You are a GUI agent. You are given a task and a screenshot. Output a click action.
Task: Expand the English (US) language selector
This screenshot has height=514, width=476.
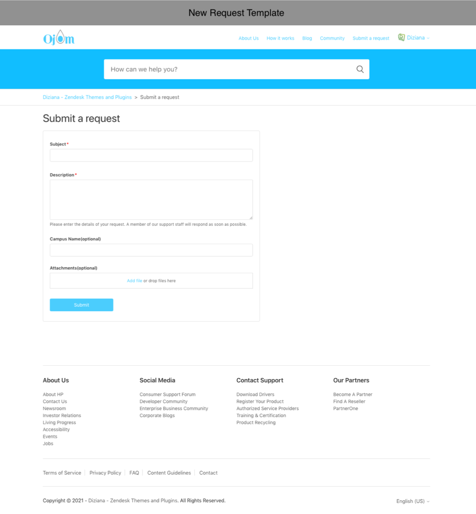click(412, 501)
